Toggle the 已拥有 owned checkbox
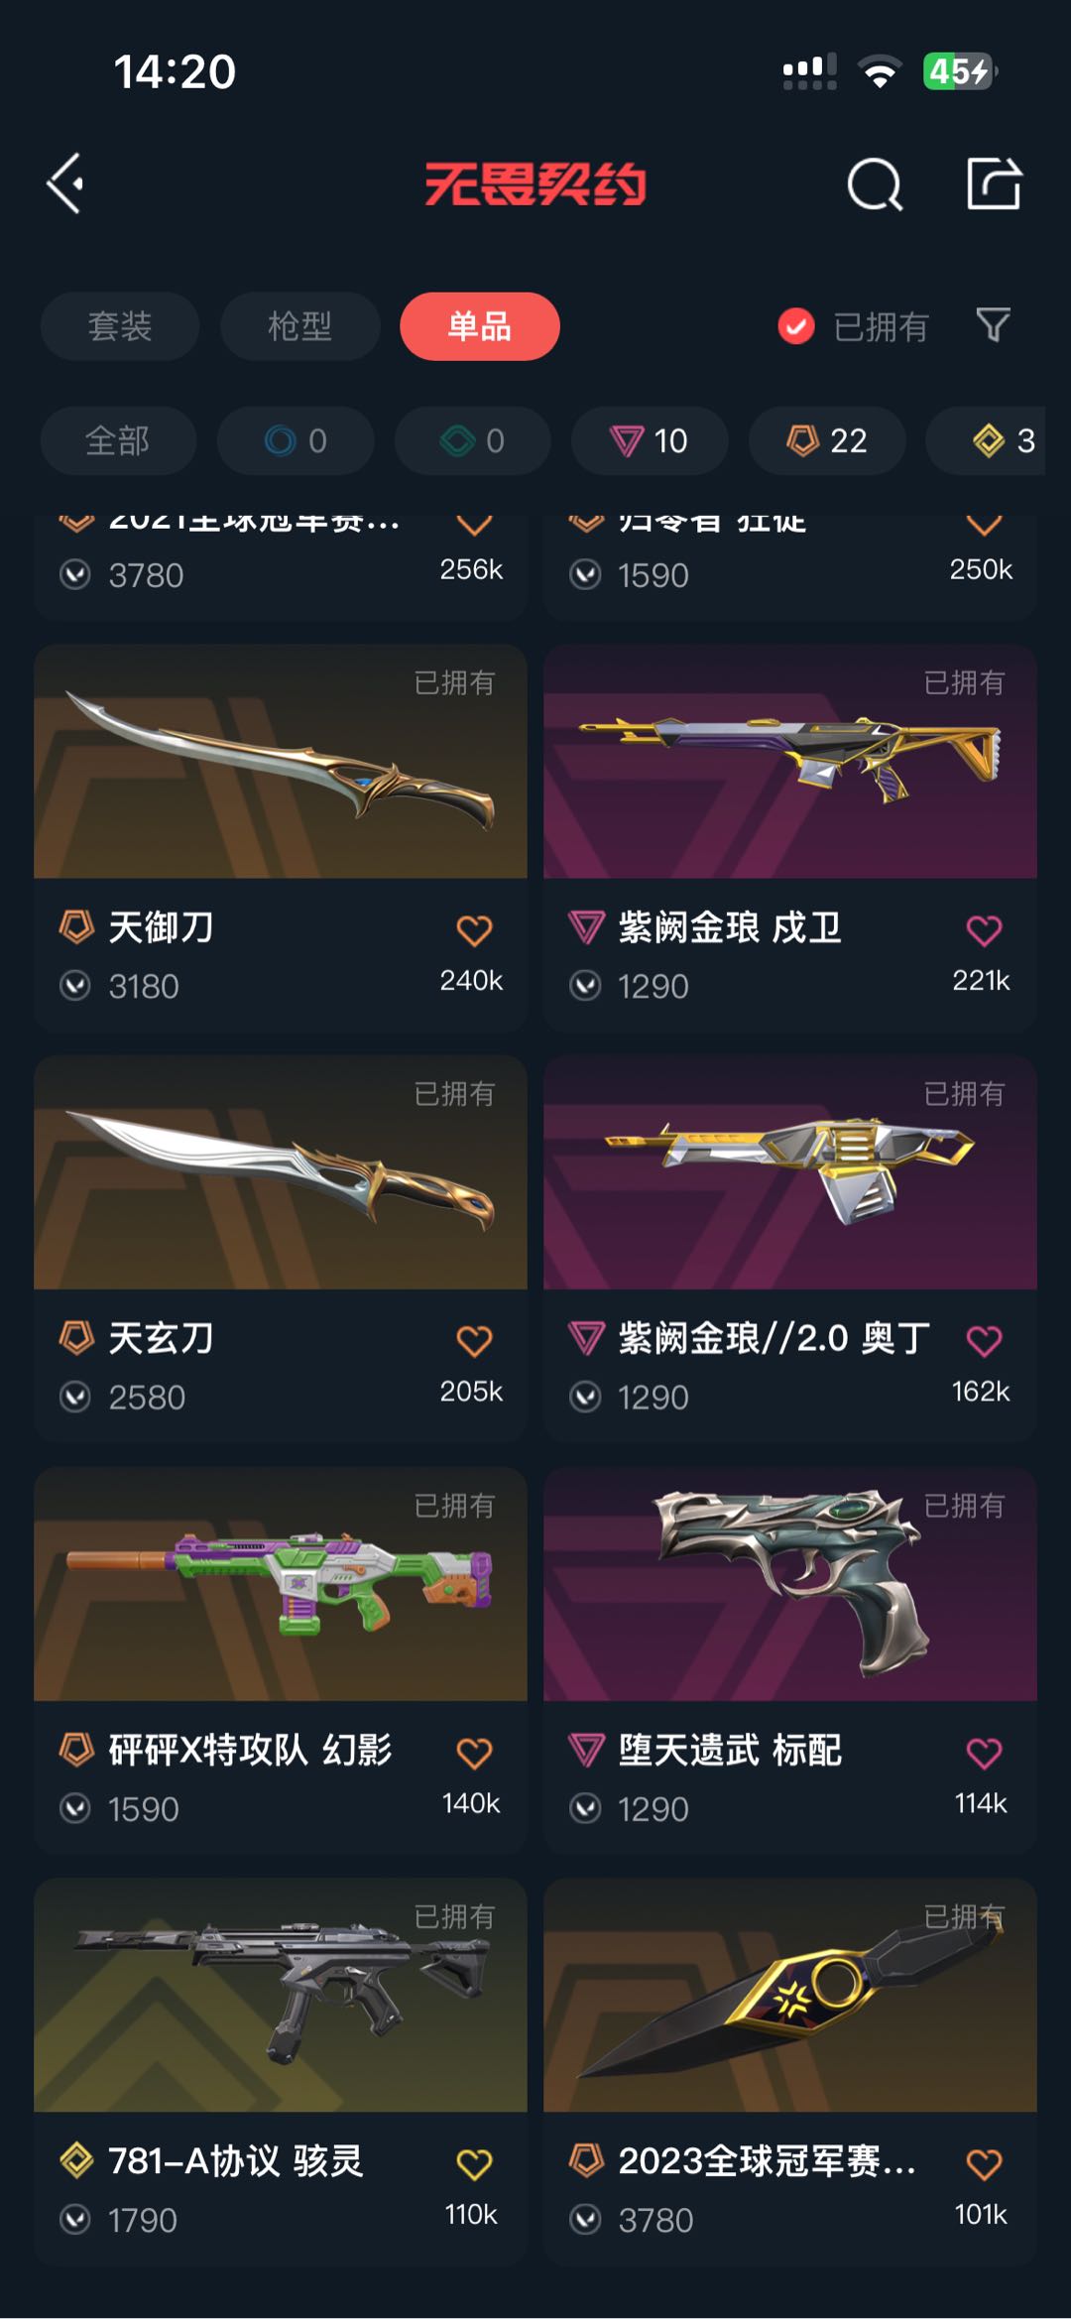 [796, 325]
